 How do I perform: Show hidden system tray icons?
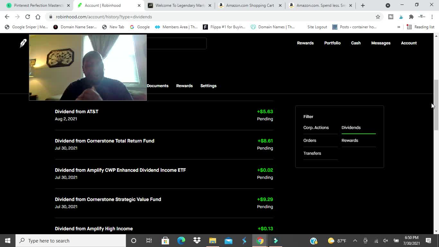point(355,241)
